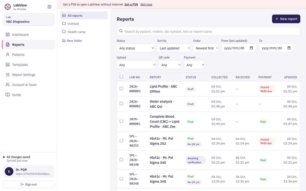Open Account & Team page
This screenshot has width=306, height=191.
28,85
